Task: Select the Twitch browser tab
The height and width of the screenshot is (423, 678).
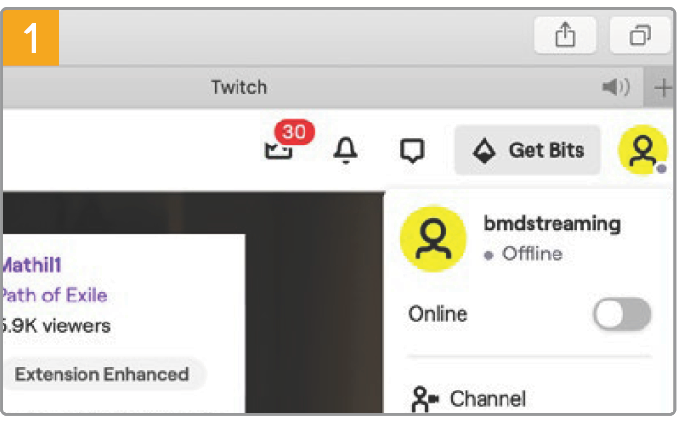Action: pos(238,87)
